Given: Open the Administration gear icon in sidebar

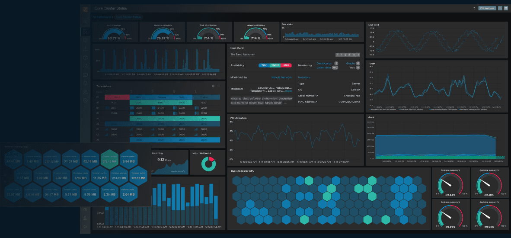Looking at the screenshot, I should click(x=85, y=101).
